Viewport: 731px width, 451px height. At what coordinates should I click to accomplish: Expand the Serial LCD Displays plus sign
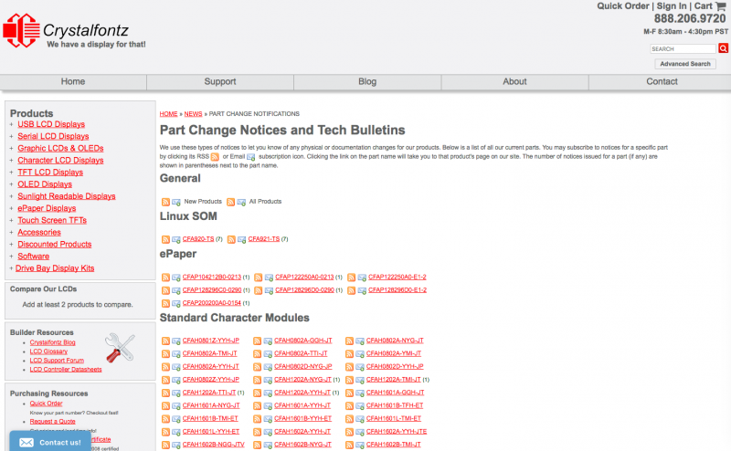coord(11,136)
